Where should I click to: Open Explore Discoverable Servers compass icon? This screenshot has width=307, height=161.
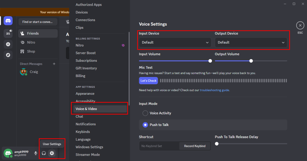coord(8,55)
